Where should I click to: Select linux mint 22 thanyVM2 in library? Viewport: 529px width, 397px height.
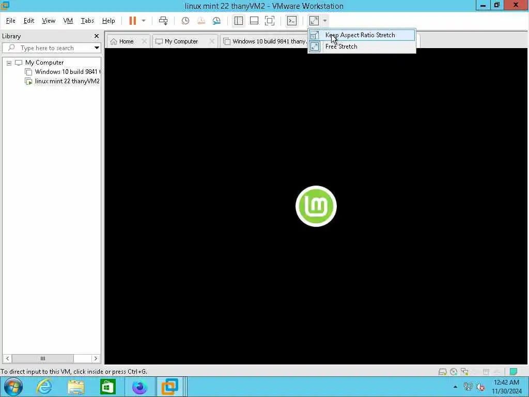point(63,81)
